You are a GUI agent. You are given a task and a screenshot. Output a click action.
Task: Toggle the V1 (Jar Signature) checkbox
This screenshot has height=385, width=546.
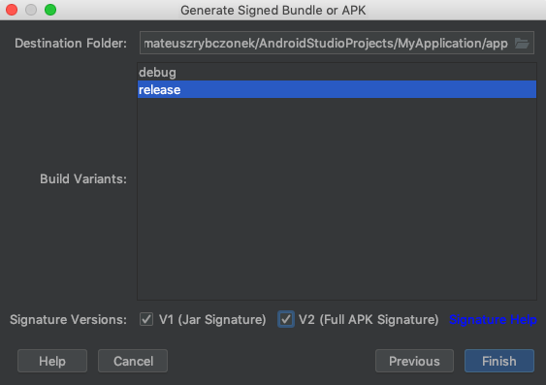pyautogui.click(x=146, y=319)
